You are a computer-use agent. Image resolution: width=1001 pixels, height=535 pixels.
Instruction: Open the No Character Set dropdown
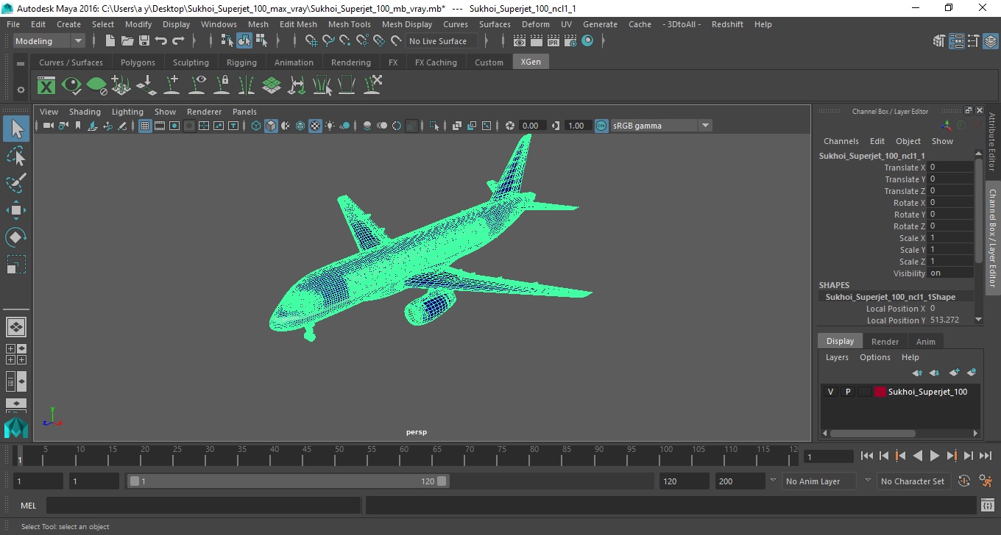click(x=913, y=481)
